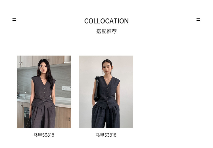Screen dimensions: 213x148
Task: Click the faucet in kitchen photo
Action: pyautogui.click(x=18, y=90)
